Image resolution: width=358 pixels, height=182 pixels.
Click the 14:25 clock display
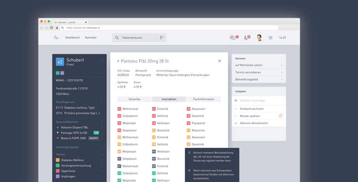pyautogui.click(x=282, y=38)
